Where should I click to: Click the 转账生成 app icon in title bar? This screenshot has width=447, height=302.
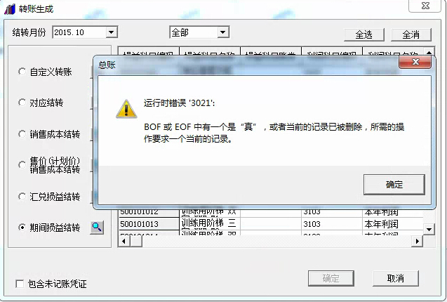pos(10,9)
